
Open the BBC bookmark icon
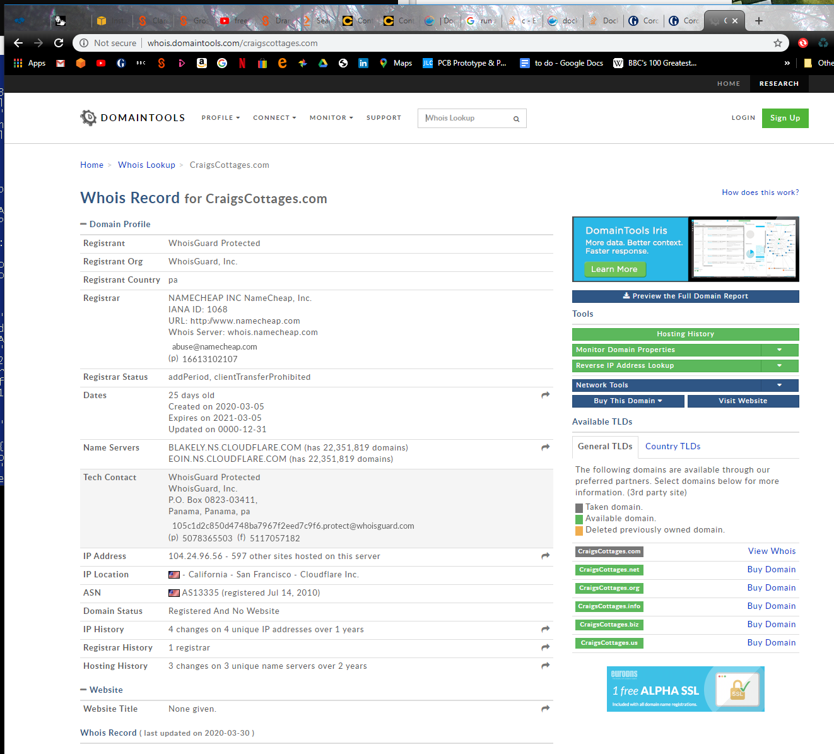pyautogui.click(x=141, y=63)
